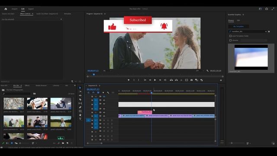The image size is (277, 156).
Task: Choose the Razor tool
Action: (x=80, y=99)
